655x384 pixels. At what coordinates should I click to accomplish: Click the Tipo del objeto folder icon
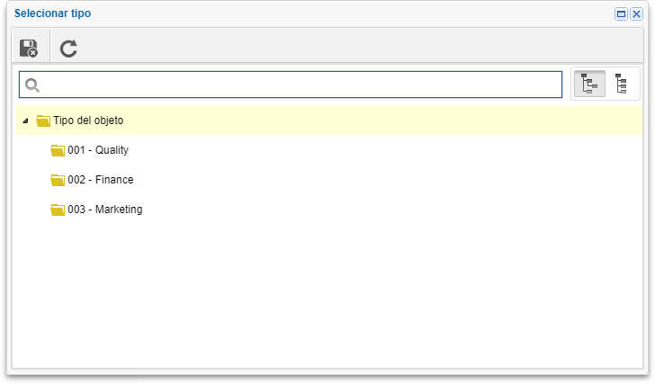(43, 121)
